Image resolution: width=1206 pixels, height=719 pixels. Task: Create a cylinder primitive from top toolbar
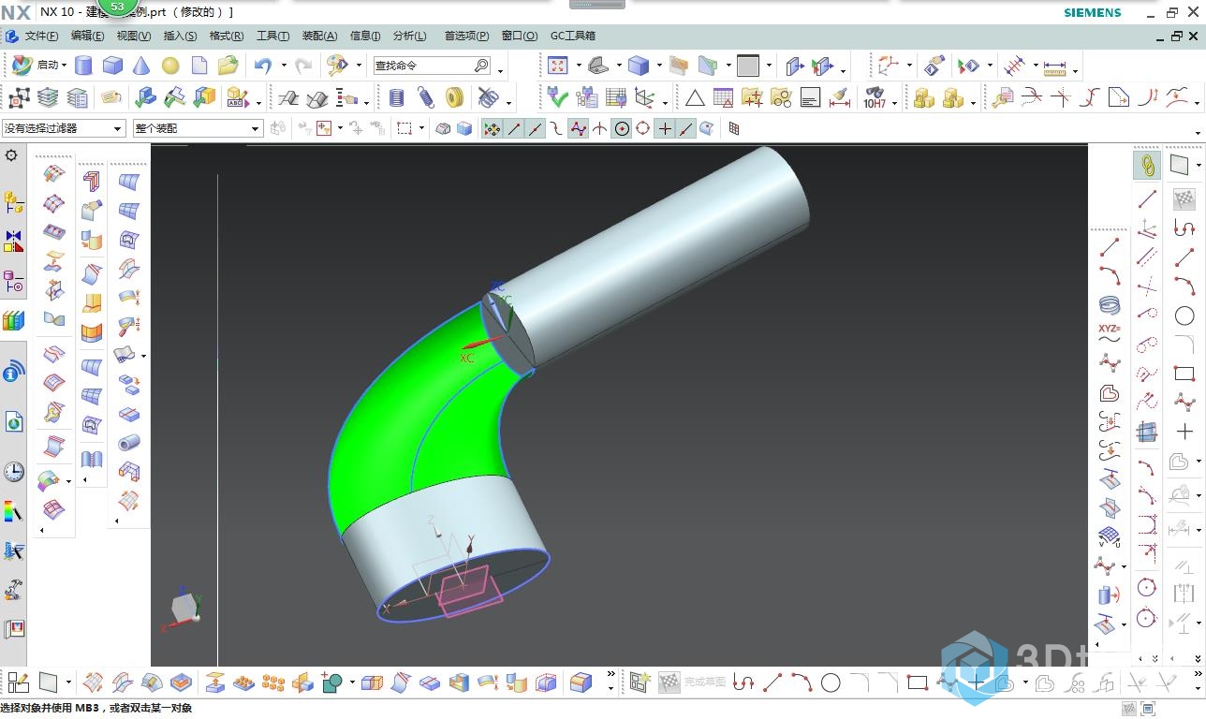pos(83,66)
